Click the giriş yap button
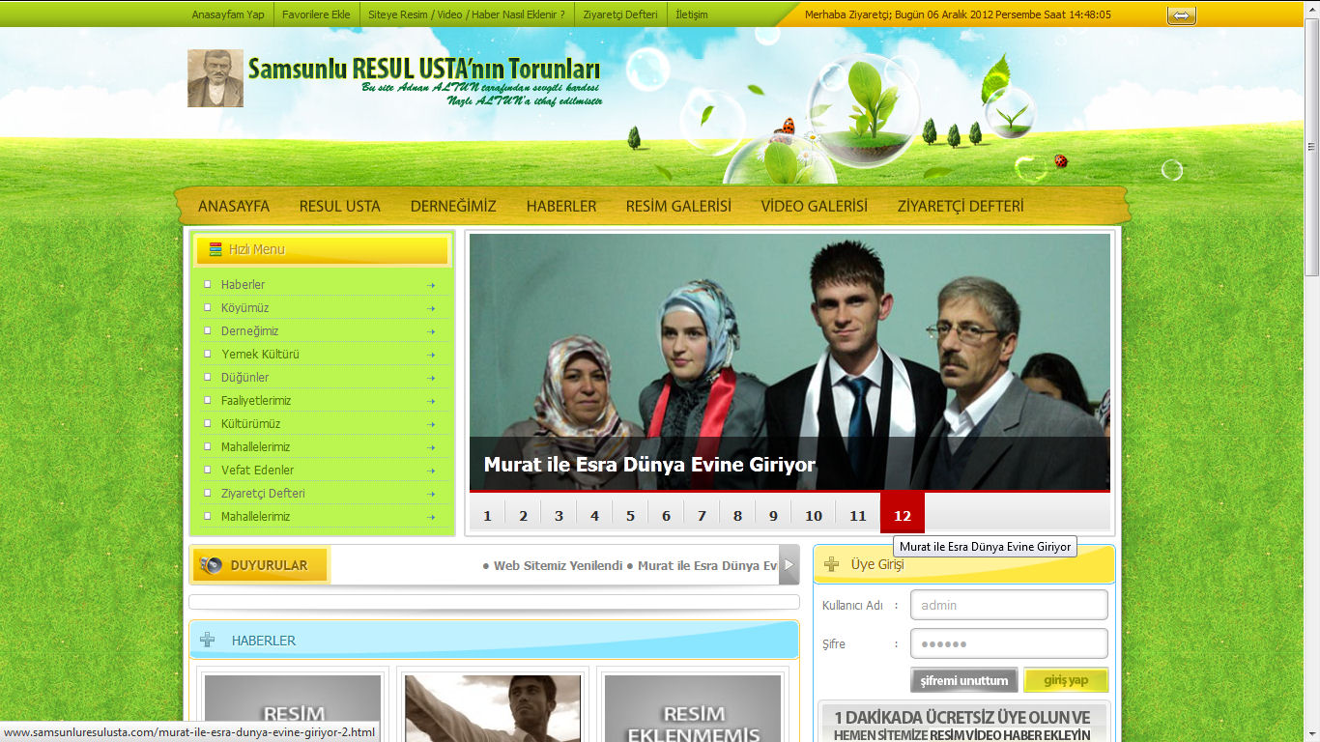Screen dimensions: 1320x742 click(x=1066, y=680)
